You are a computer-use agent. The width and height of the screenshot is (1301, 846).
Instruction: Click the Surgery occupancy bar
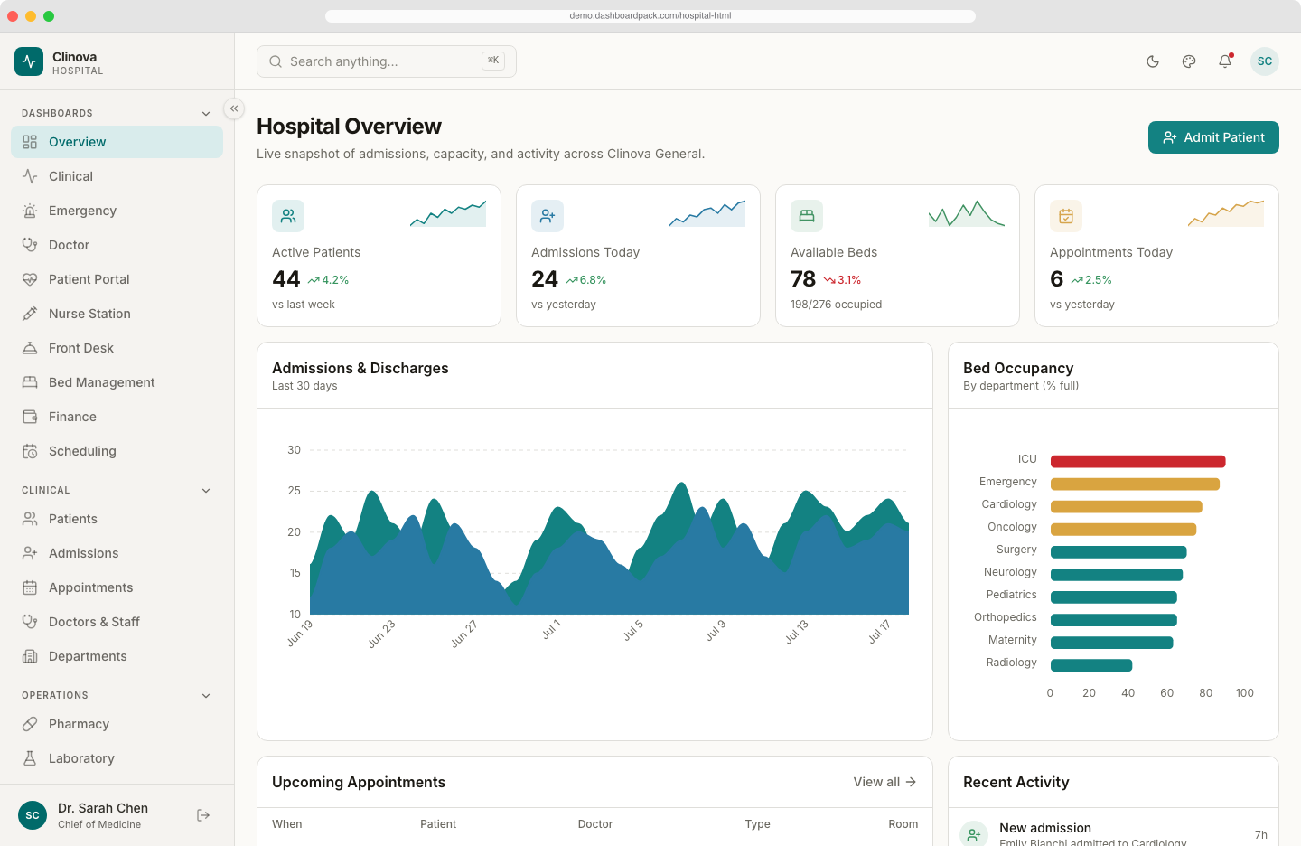tap(1118, 552)
